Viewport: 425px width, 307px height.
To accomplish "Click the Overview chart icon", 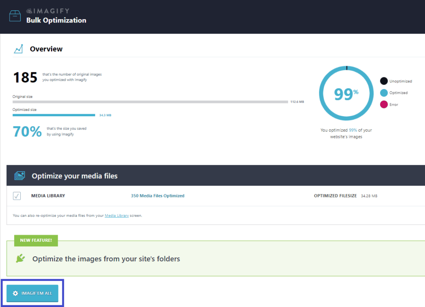I will [18, 49].
